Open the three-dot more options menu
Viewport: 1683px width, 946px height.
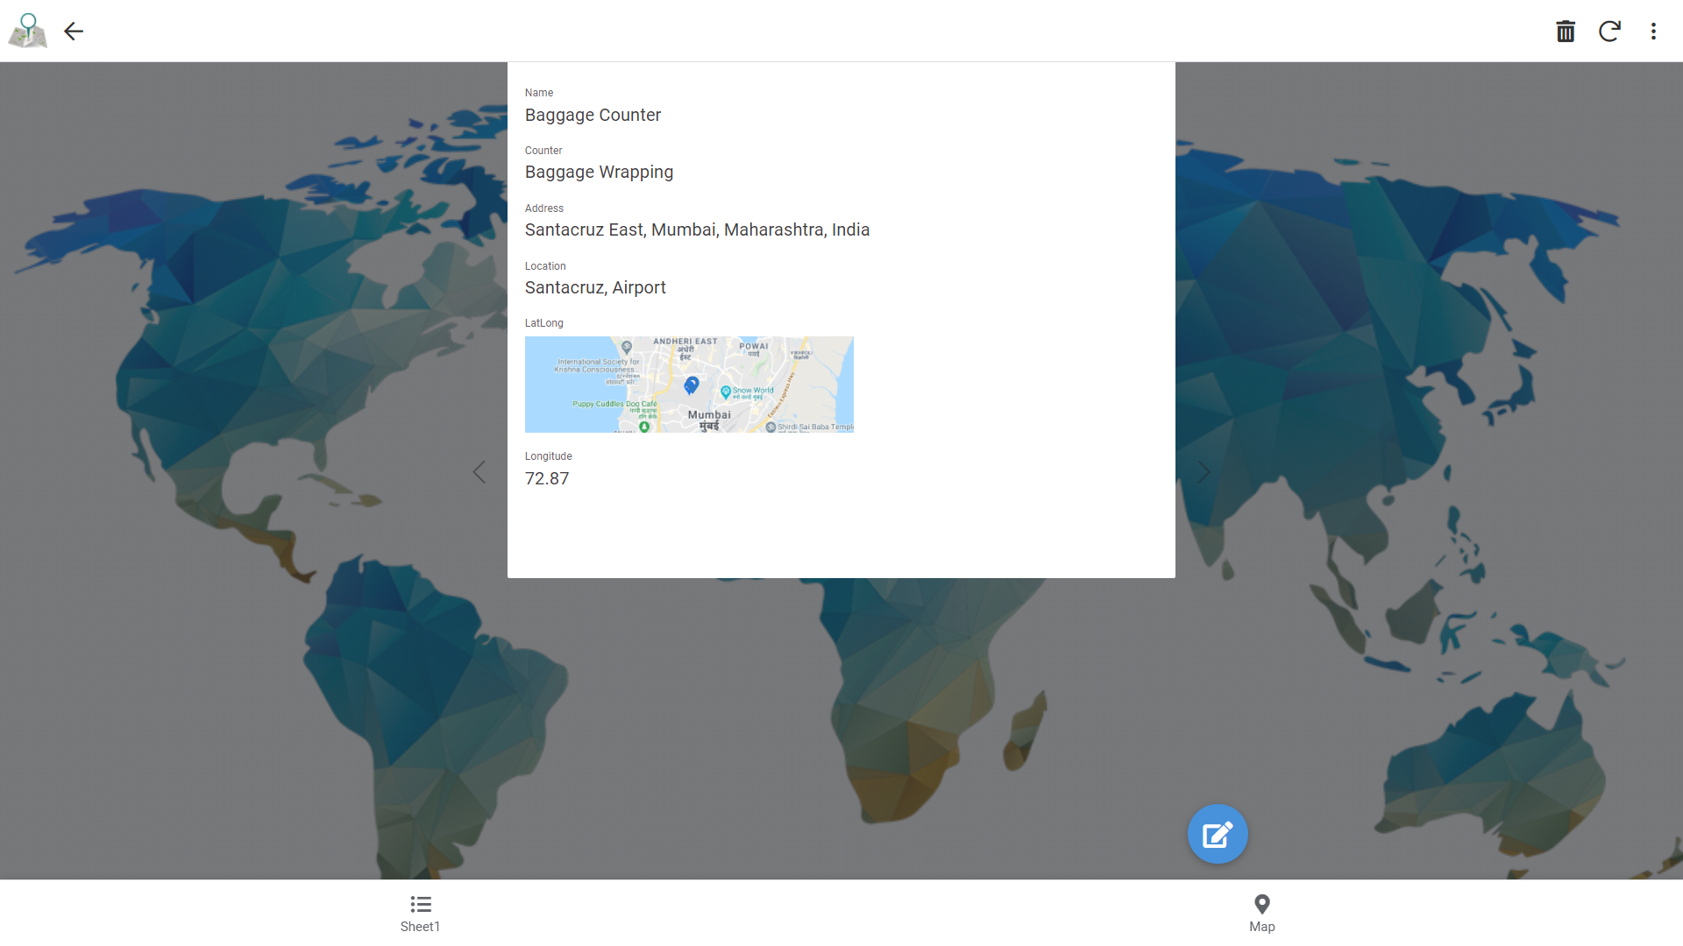tap(1653, 32)
